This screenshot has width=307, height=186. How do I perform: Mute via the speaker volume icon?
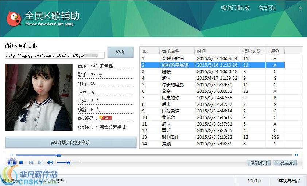(50, 162)
